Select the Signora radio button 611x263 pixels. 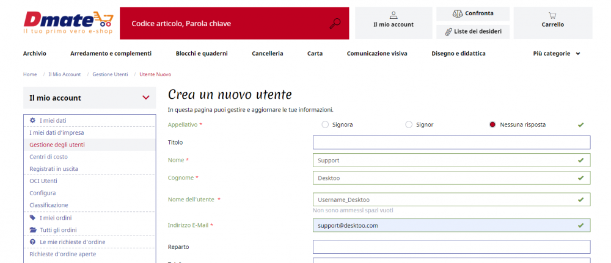tap(325, 124)
